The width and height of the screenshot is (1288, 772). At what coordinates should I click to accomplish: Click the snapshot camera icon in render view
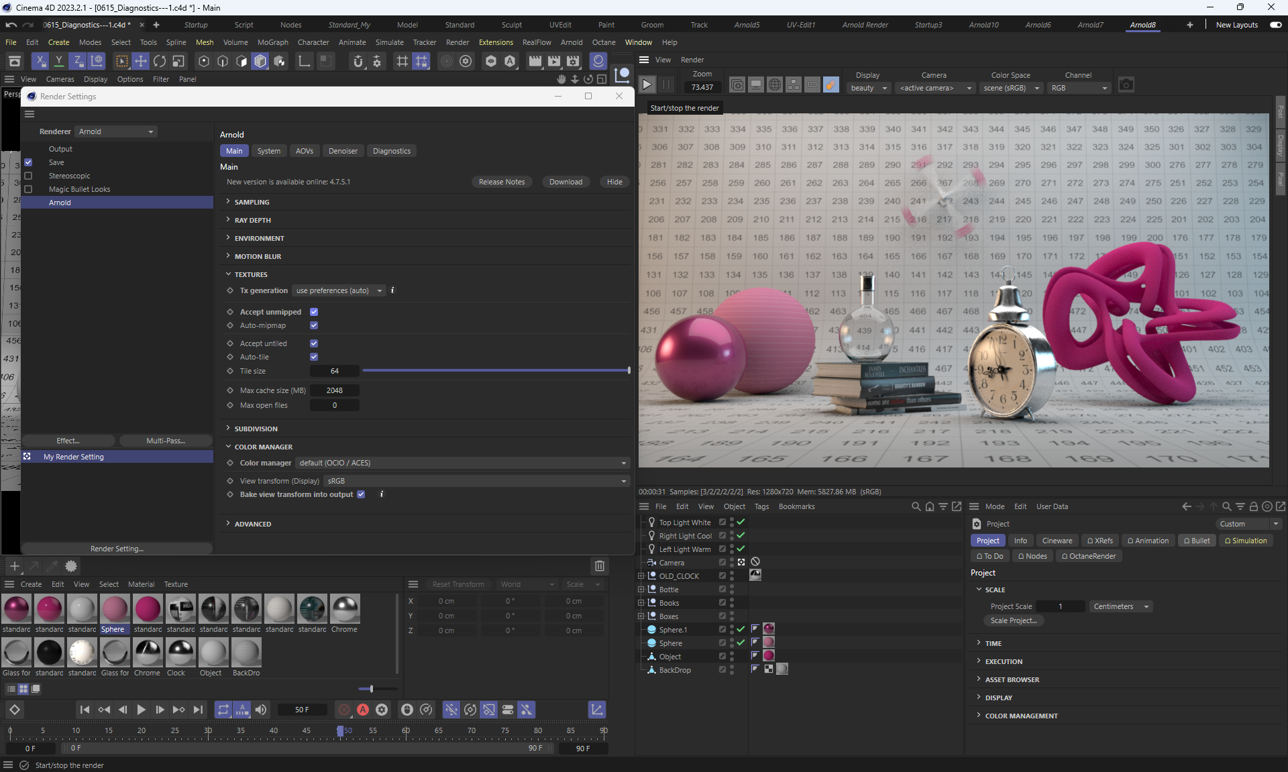point(1126,85)
